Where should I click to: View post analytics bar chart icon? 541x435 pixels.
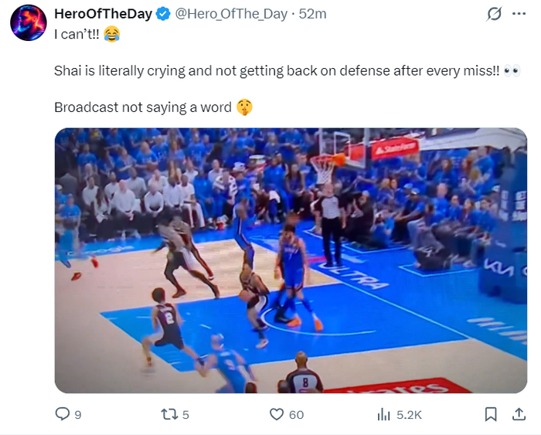(x=383, y=414)
